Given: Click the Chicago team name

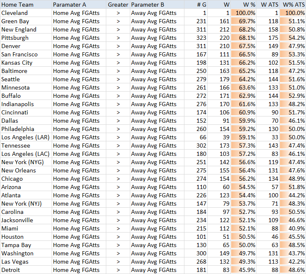Looking at the screenshot, I should pos(26,179).
